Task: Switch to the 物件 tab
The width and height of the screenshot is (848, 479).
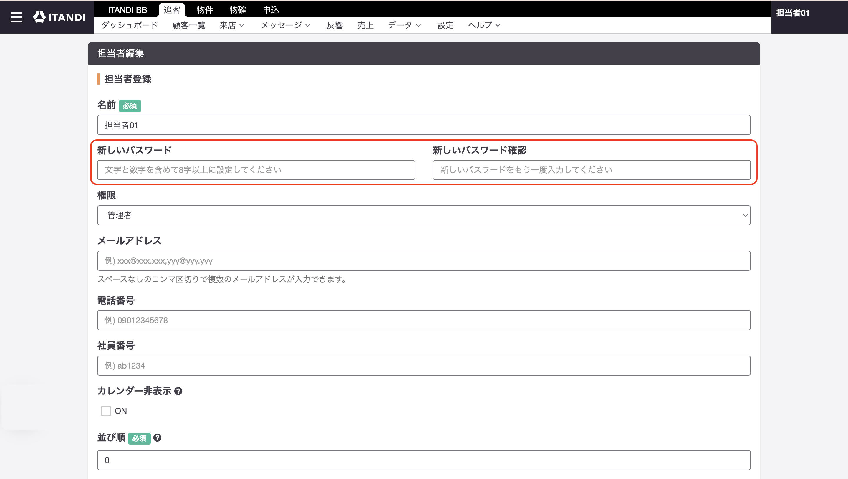Action: (205, 10)
